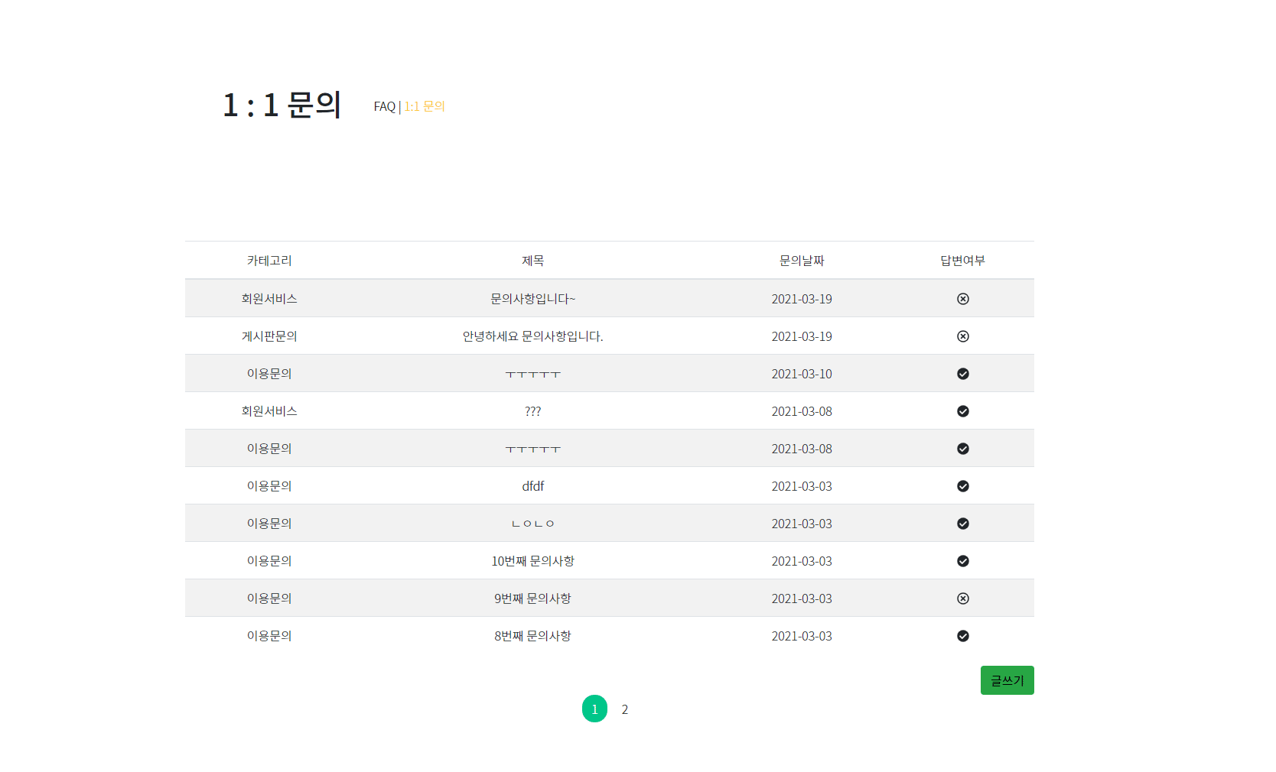Open "안녕하세요 문의사항입니다." inquiry
The height and width of the screenshot is (772, 1276).
point(533,336)
